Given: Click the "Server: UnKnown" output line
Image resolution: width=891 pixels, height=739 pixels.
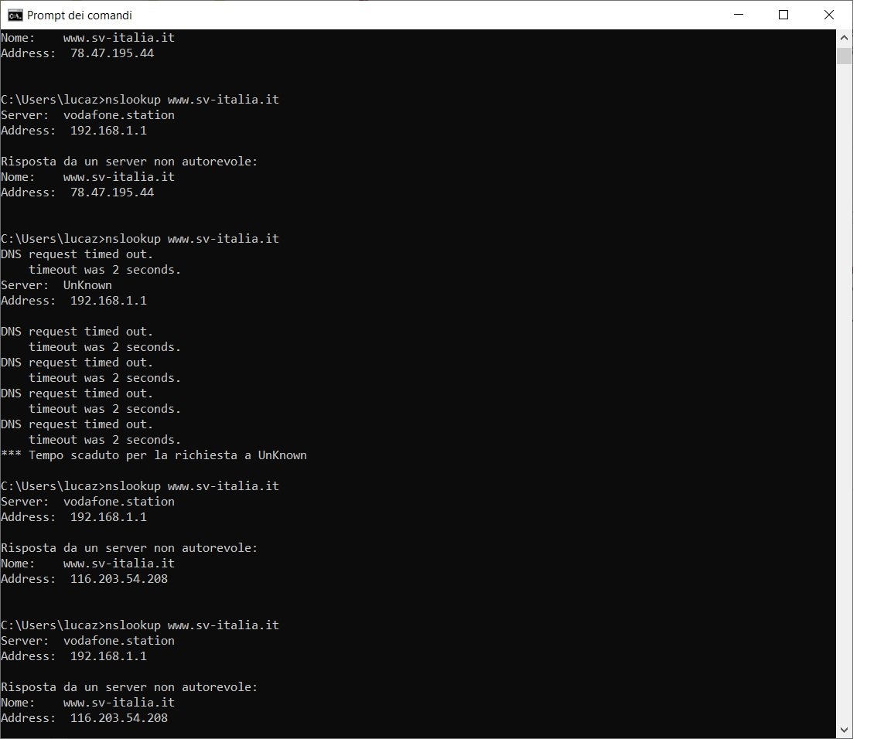Looking at the screenshot, I should click(x=56, y=285).
